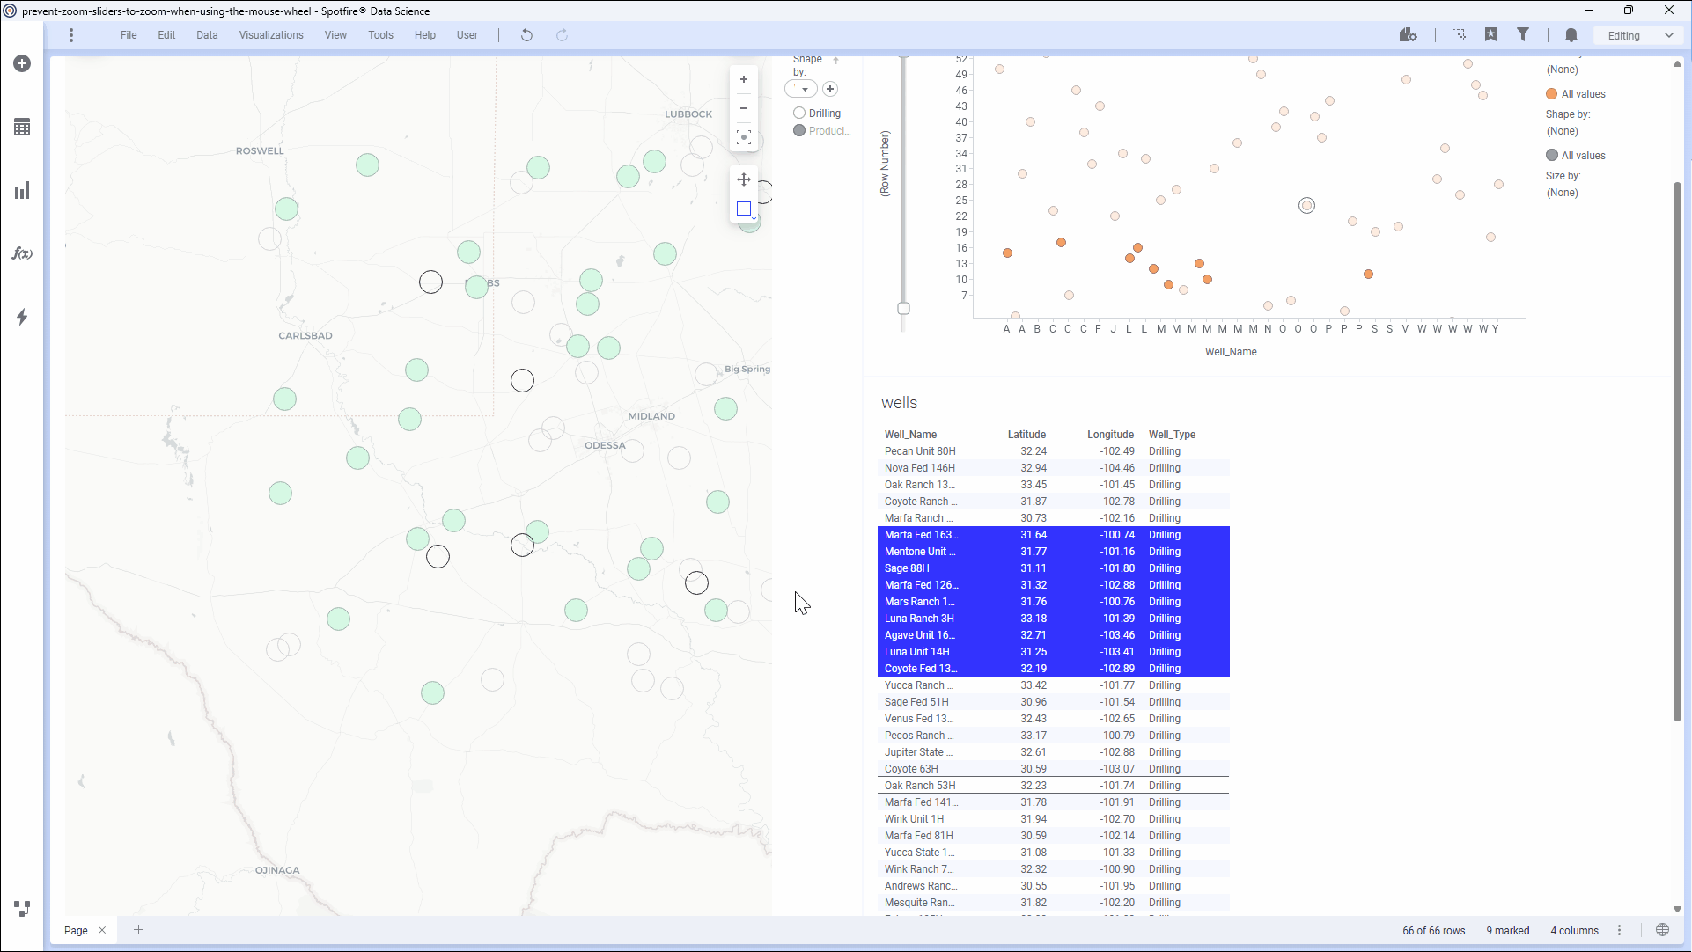The image size is (1692, 952).
Task: Open the Data in analysis panel
Action: click(x=22, y=128)
